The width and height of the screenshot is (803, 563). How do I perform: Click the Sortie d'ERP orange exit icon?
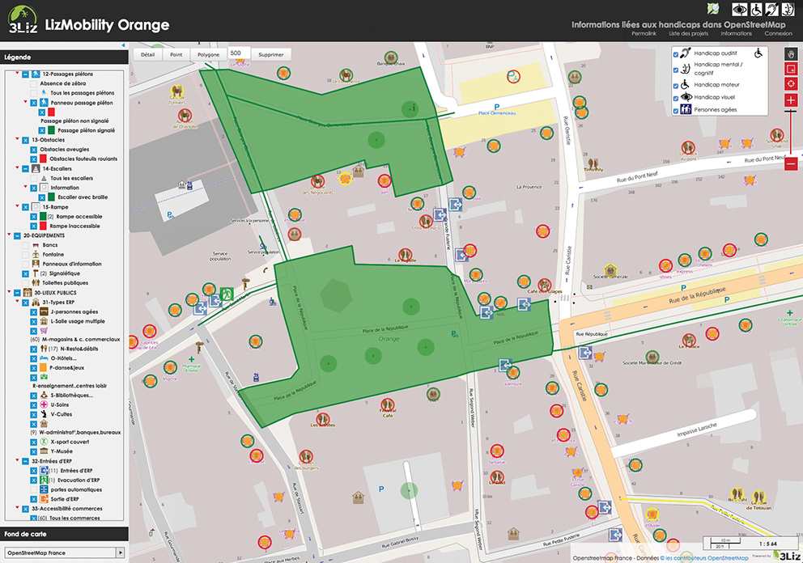44,499
